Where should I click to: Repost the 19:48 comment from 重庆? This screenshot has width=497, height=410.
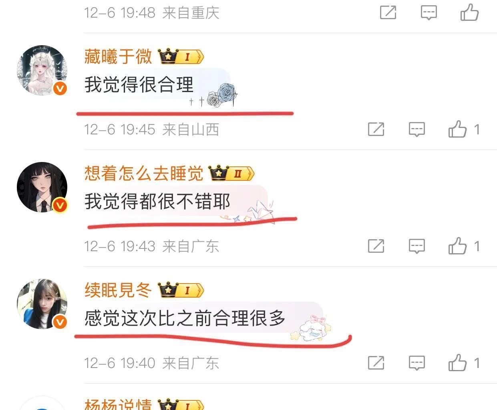pyautogui.click(x=388, y=12)
